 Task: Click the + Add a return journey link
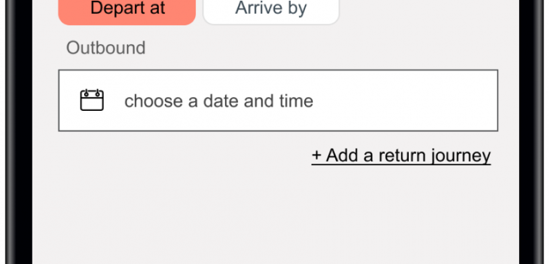[x=401, y=155]
